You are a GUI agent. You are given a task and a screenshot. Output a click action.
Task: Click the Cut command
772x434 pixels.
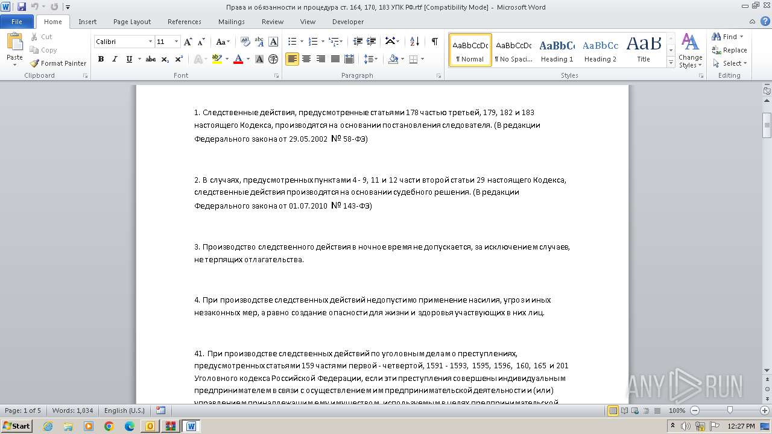[42, 37]
